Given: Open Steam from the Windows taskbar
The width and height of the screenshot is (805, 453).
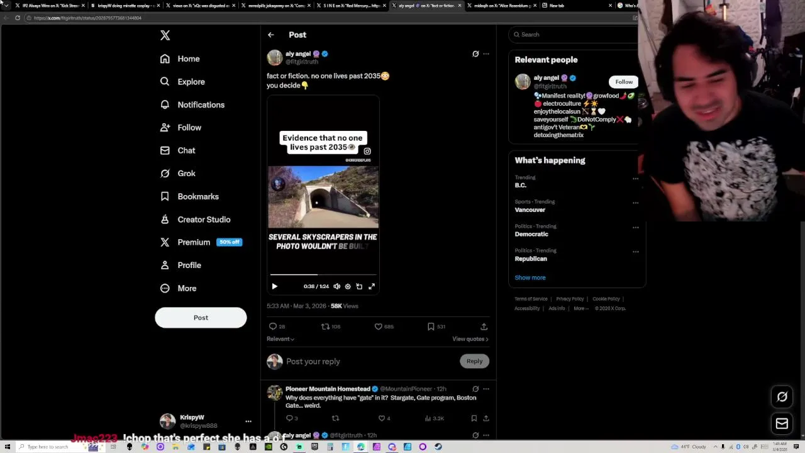Looking at the screenshot, I should coord(438,447).
